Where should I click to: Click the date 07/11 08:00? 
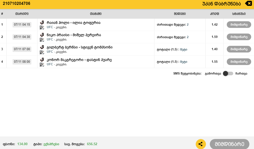click(x=22, y=61)
